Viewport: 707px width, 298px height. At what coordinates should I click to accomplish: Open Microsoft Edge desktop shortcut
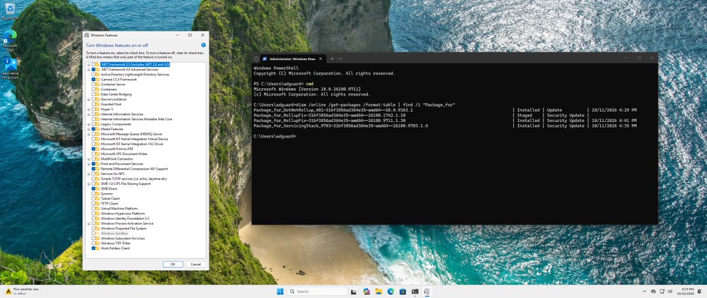[x=9, y=40]
